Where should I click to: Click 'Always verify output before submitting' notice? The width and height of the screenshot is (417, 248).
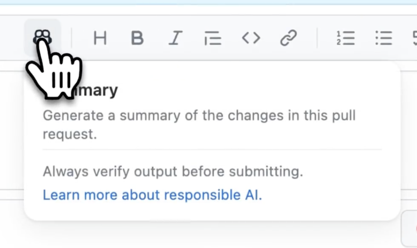(173, 172)
